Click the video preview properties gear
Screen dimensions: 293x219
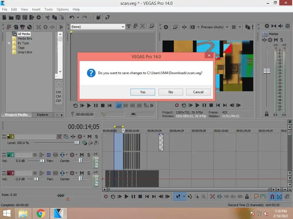166,27
